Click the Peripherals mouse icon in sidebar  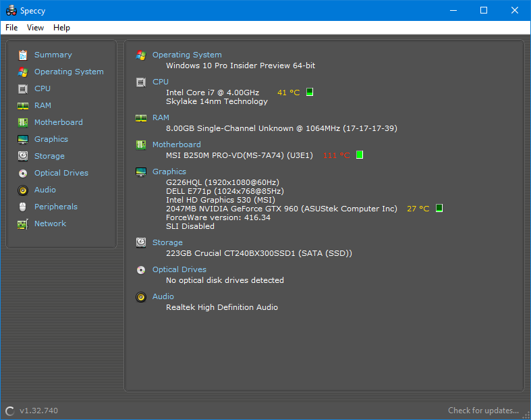[x=23, y=207]
